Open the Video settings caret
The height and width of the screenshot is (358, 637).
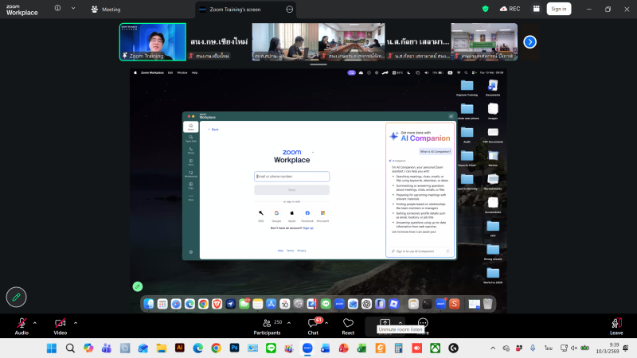pos(76,322)
